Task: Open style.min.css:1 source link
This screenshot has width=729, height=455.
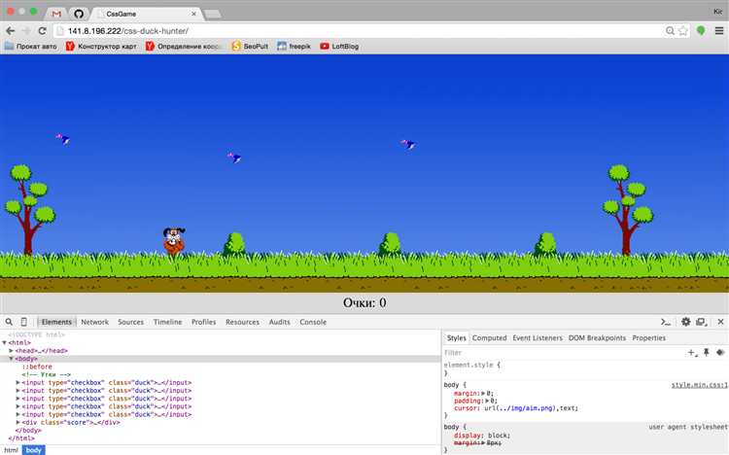Action: pos(700,385)
